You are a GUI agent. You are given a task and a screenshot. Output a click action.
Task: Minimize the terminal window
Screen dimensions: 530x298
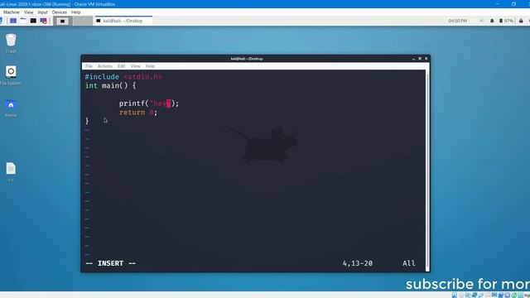pos(414,59)
